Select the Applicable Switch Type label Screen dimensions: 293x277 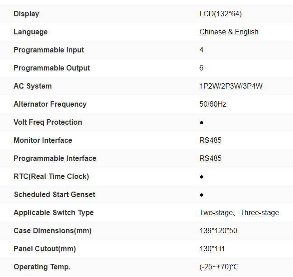[53, 213]
